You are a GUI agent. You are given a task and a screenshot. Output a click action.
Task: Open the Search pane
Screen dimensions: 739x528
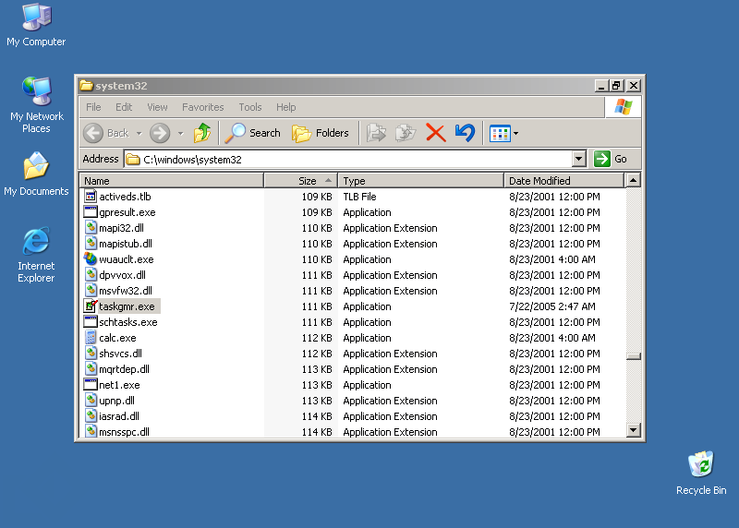252,133
